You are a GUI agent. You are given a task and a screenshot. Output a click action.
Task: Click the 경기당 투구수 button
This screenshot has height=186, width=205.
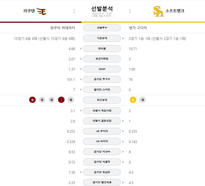102,79
